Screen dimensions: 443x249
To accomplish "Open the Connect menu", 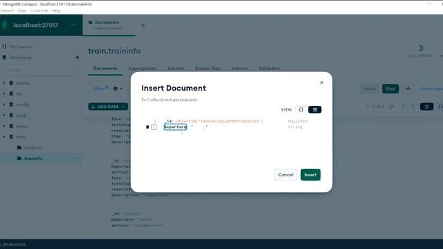I will coord(6,10).
